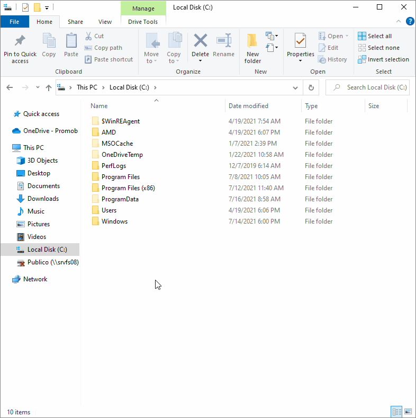Image resolution: width=416 pixels, height=418 pixels.
Task: Click Paste shortcut in ribbon
Action: 108,59
